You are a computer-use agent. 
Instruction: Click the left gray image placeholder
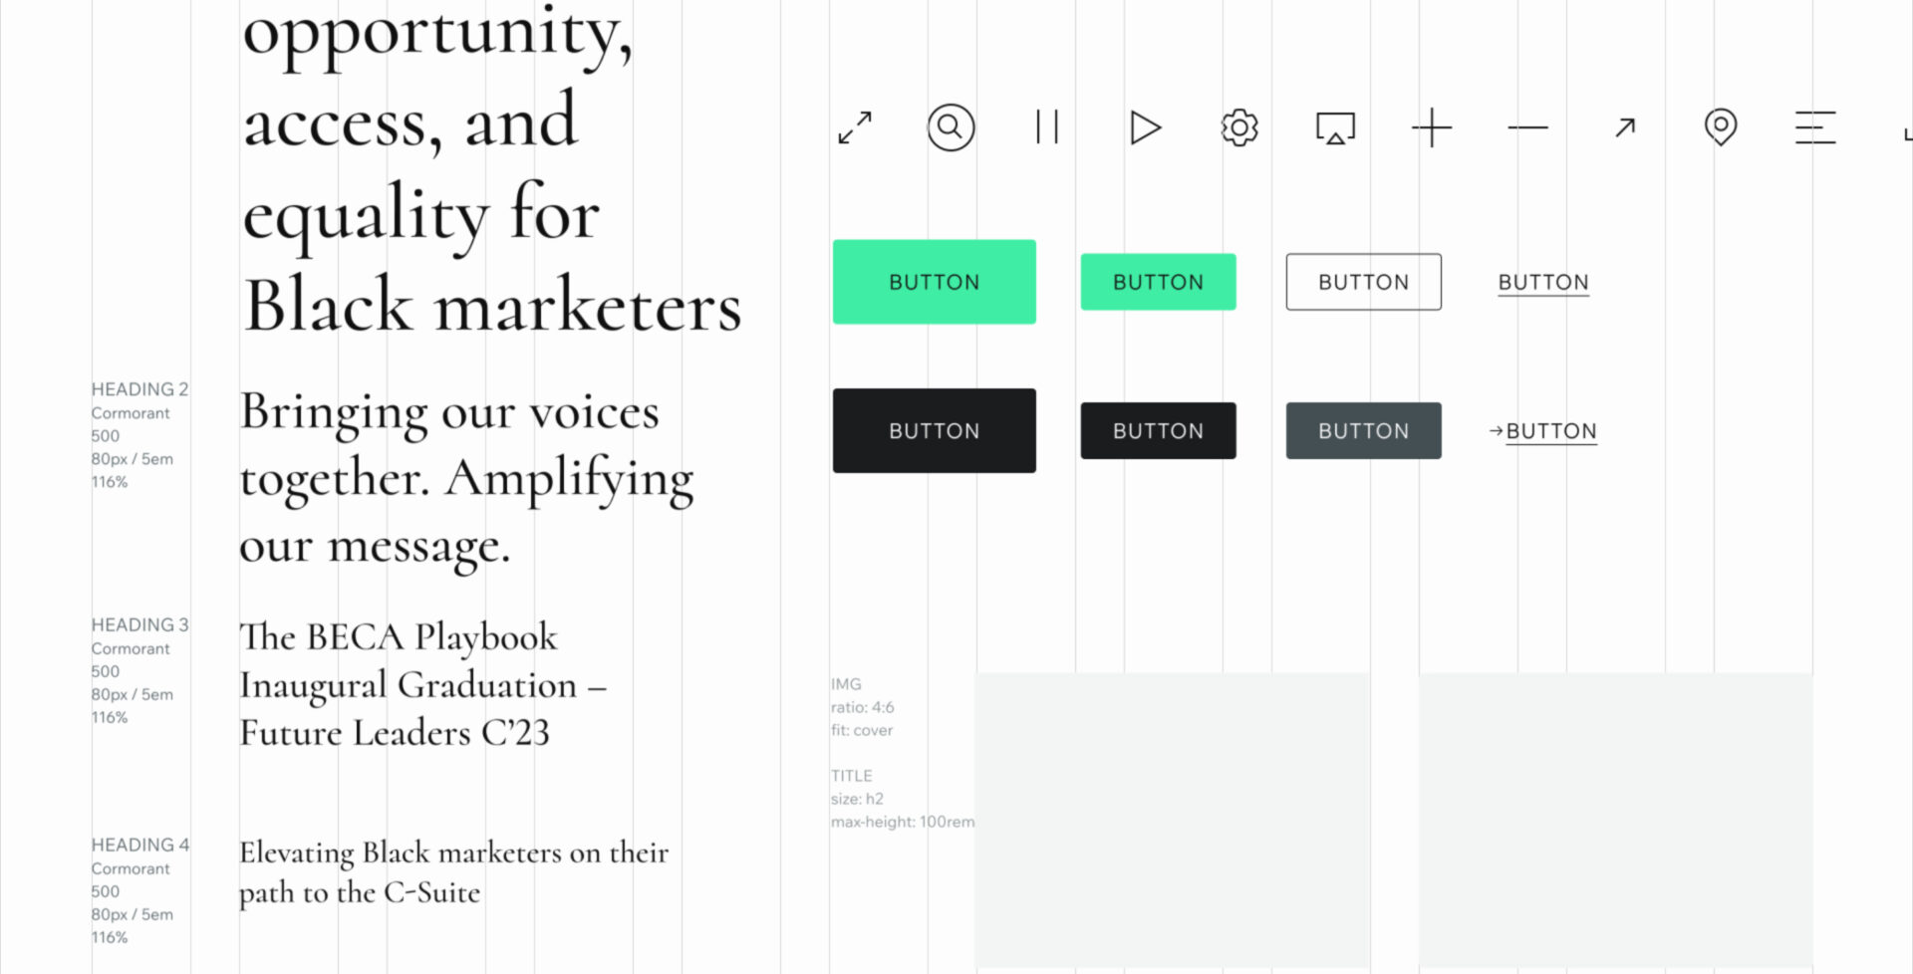point(1173,823)
